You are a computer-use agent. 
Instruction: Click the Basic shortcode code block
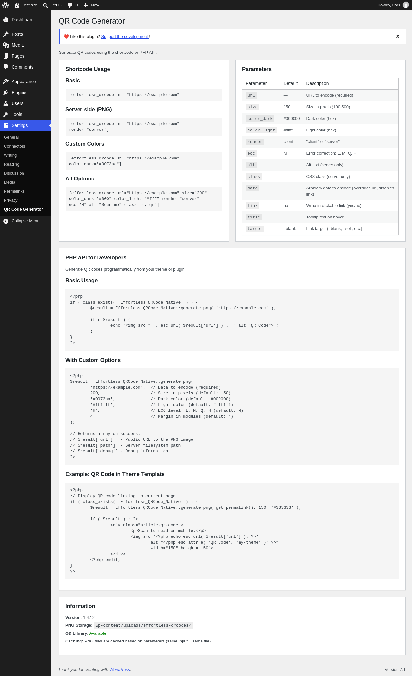tap(144, 95)
